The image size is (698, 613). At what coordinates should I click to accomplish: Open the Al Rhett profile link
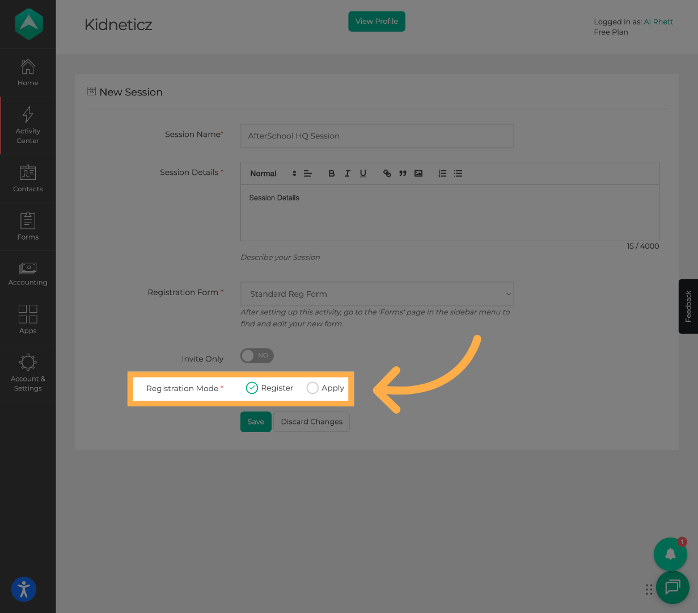pos(658,22)
